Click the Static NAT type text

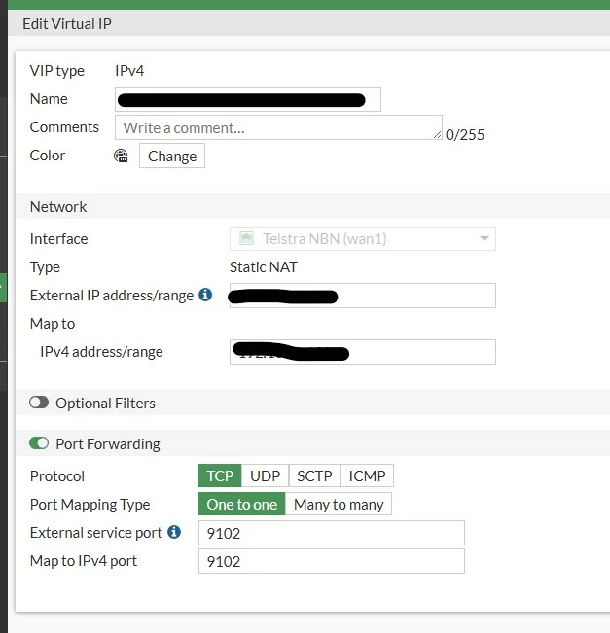coord(264,266)
